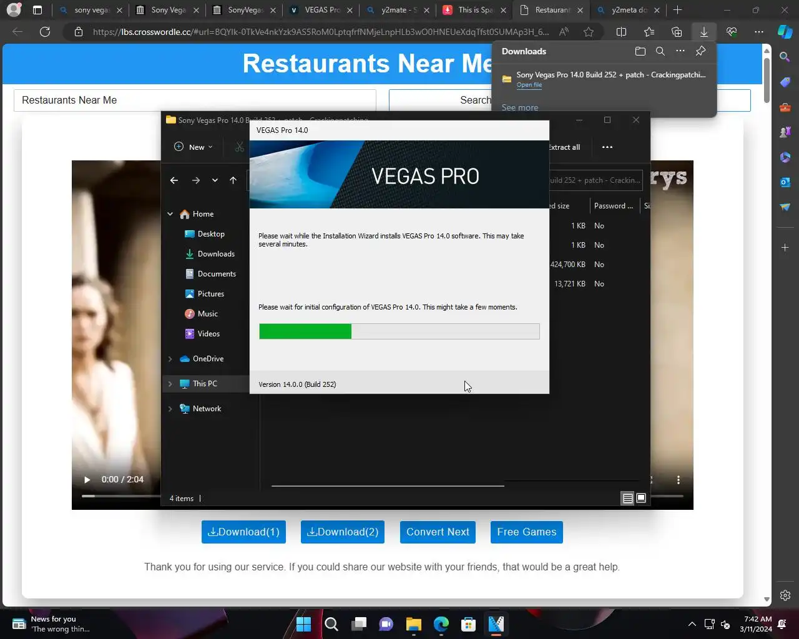Go up one folder in Explorer
This screenshot has height=639, width=799.
pyautogui.click(x=233, y=180)
